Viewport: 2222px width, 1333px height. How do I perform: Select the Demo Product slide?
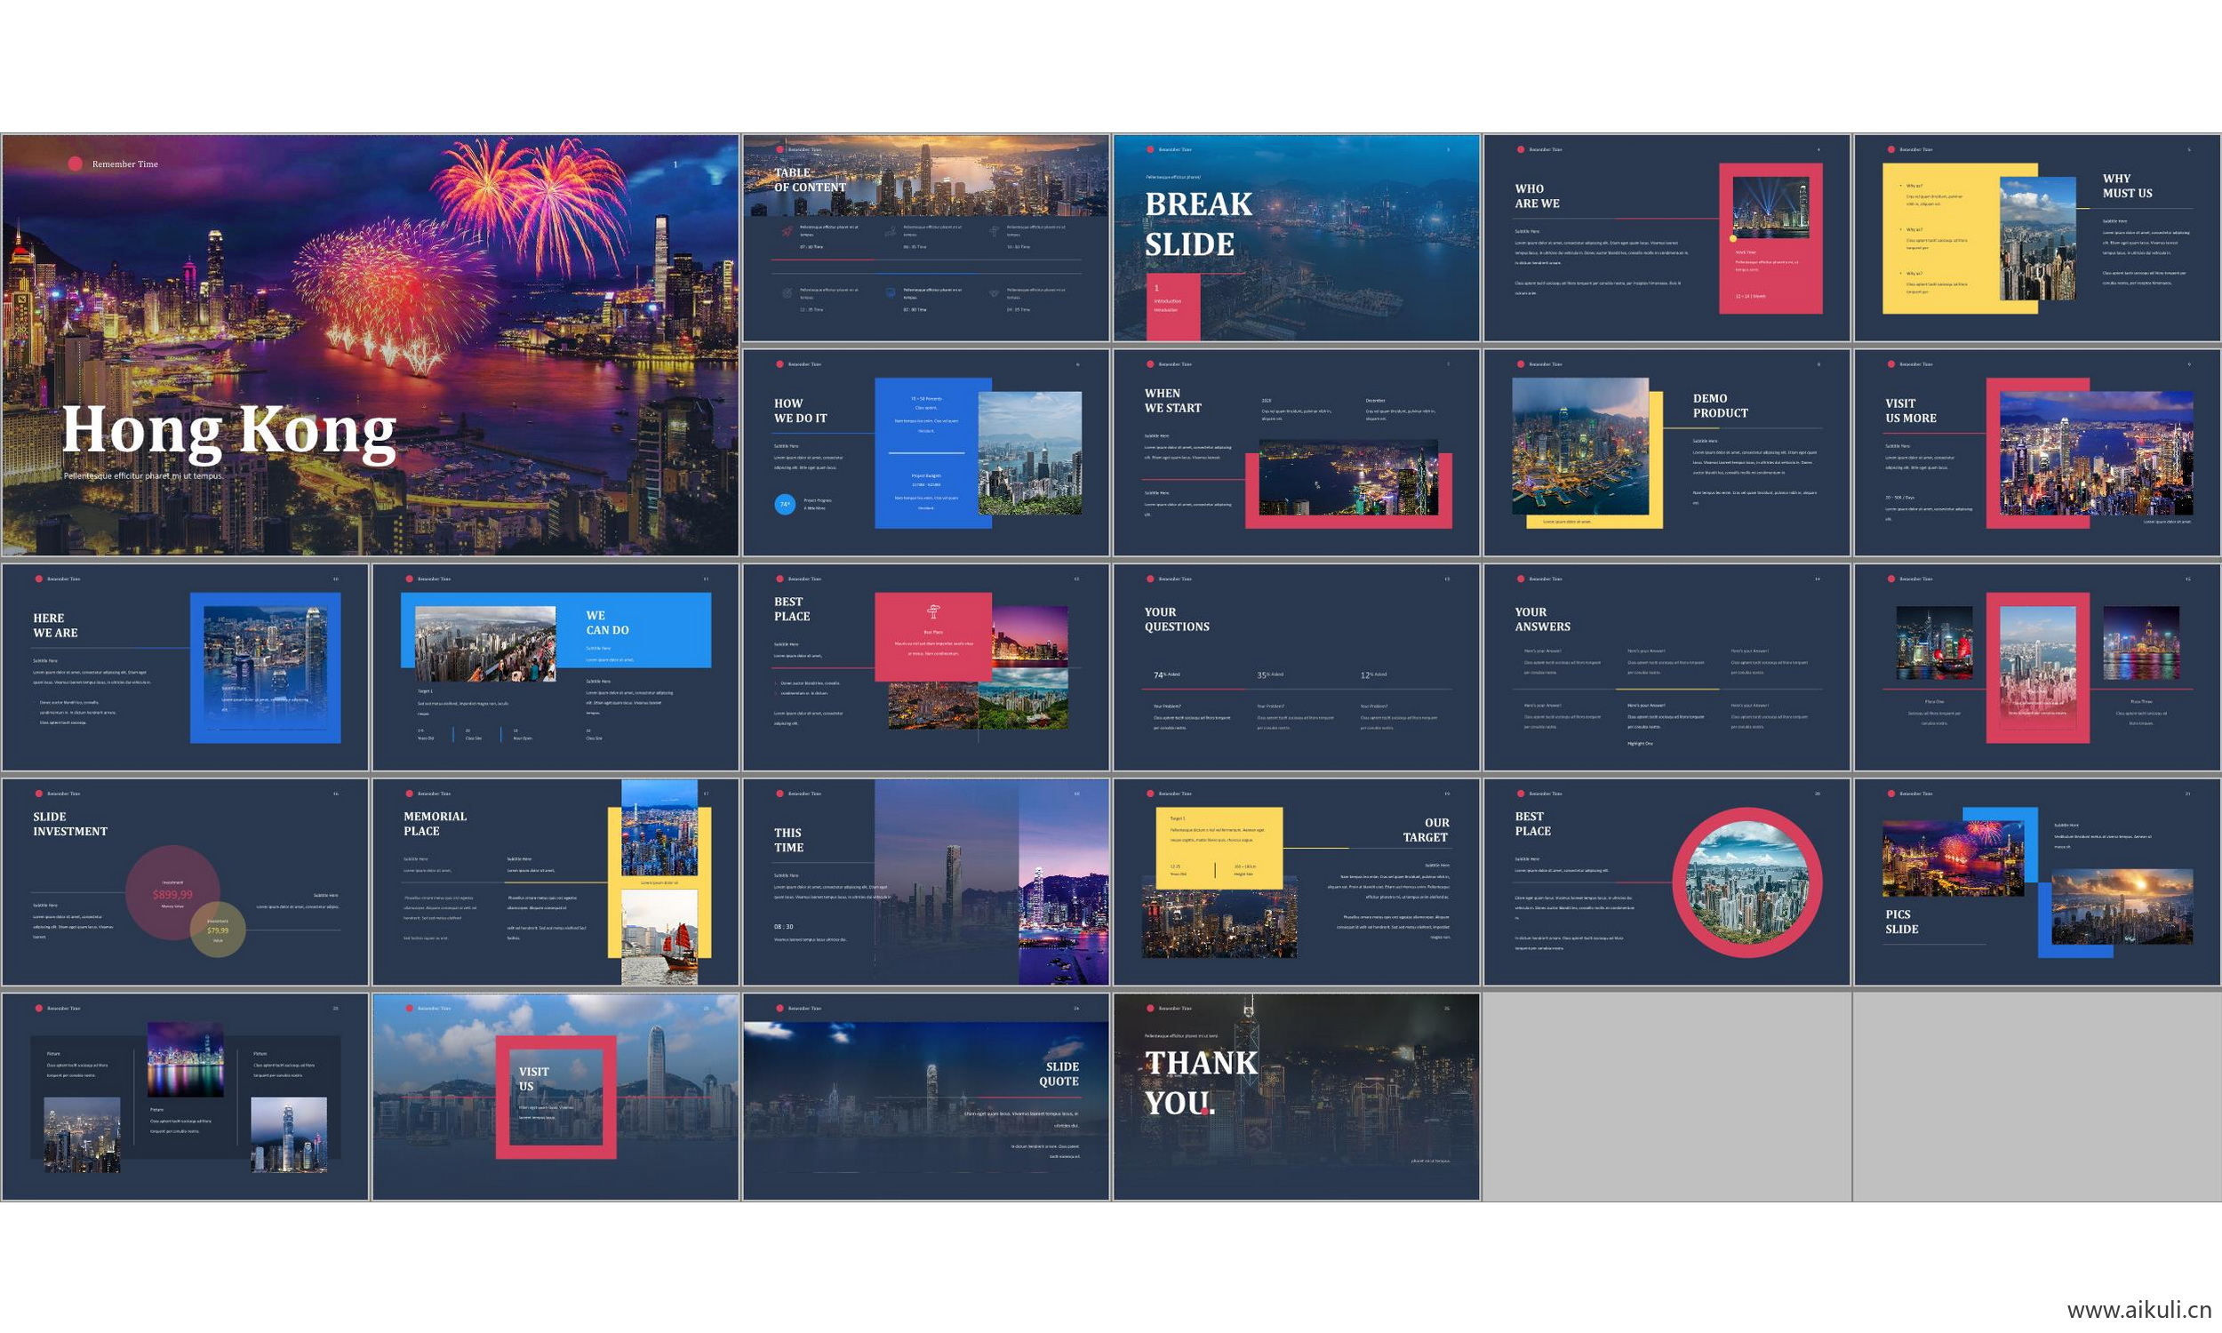(x=1666, y=452)
